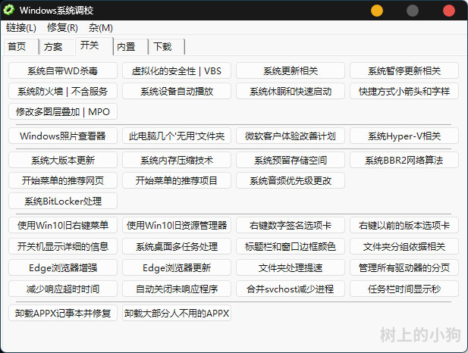Click 右键以前的版本选项卡 button
This screenshot has width=468, height=353.
(x=404, y=225)
